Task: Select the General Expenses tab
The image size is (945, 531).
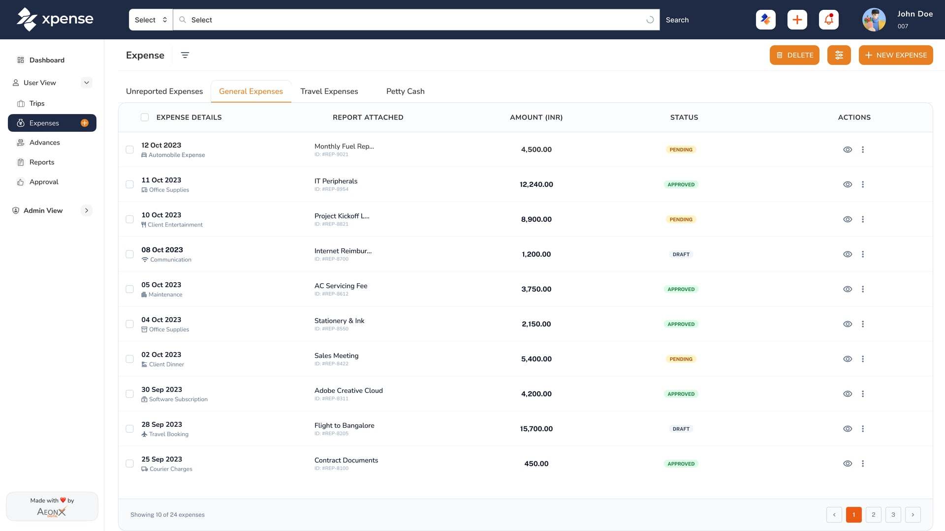Action: (x=251, y=91)
